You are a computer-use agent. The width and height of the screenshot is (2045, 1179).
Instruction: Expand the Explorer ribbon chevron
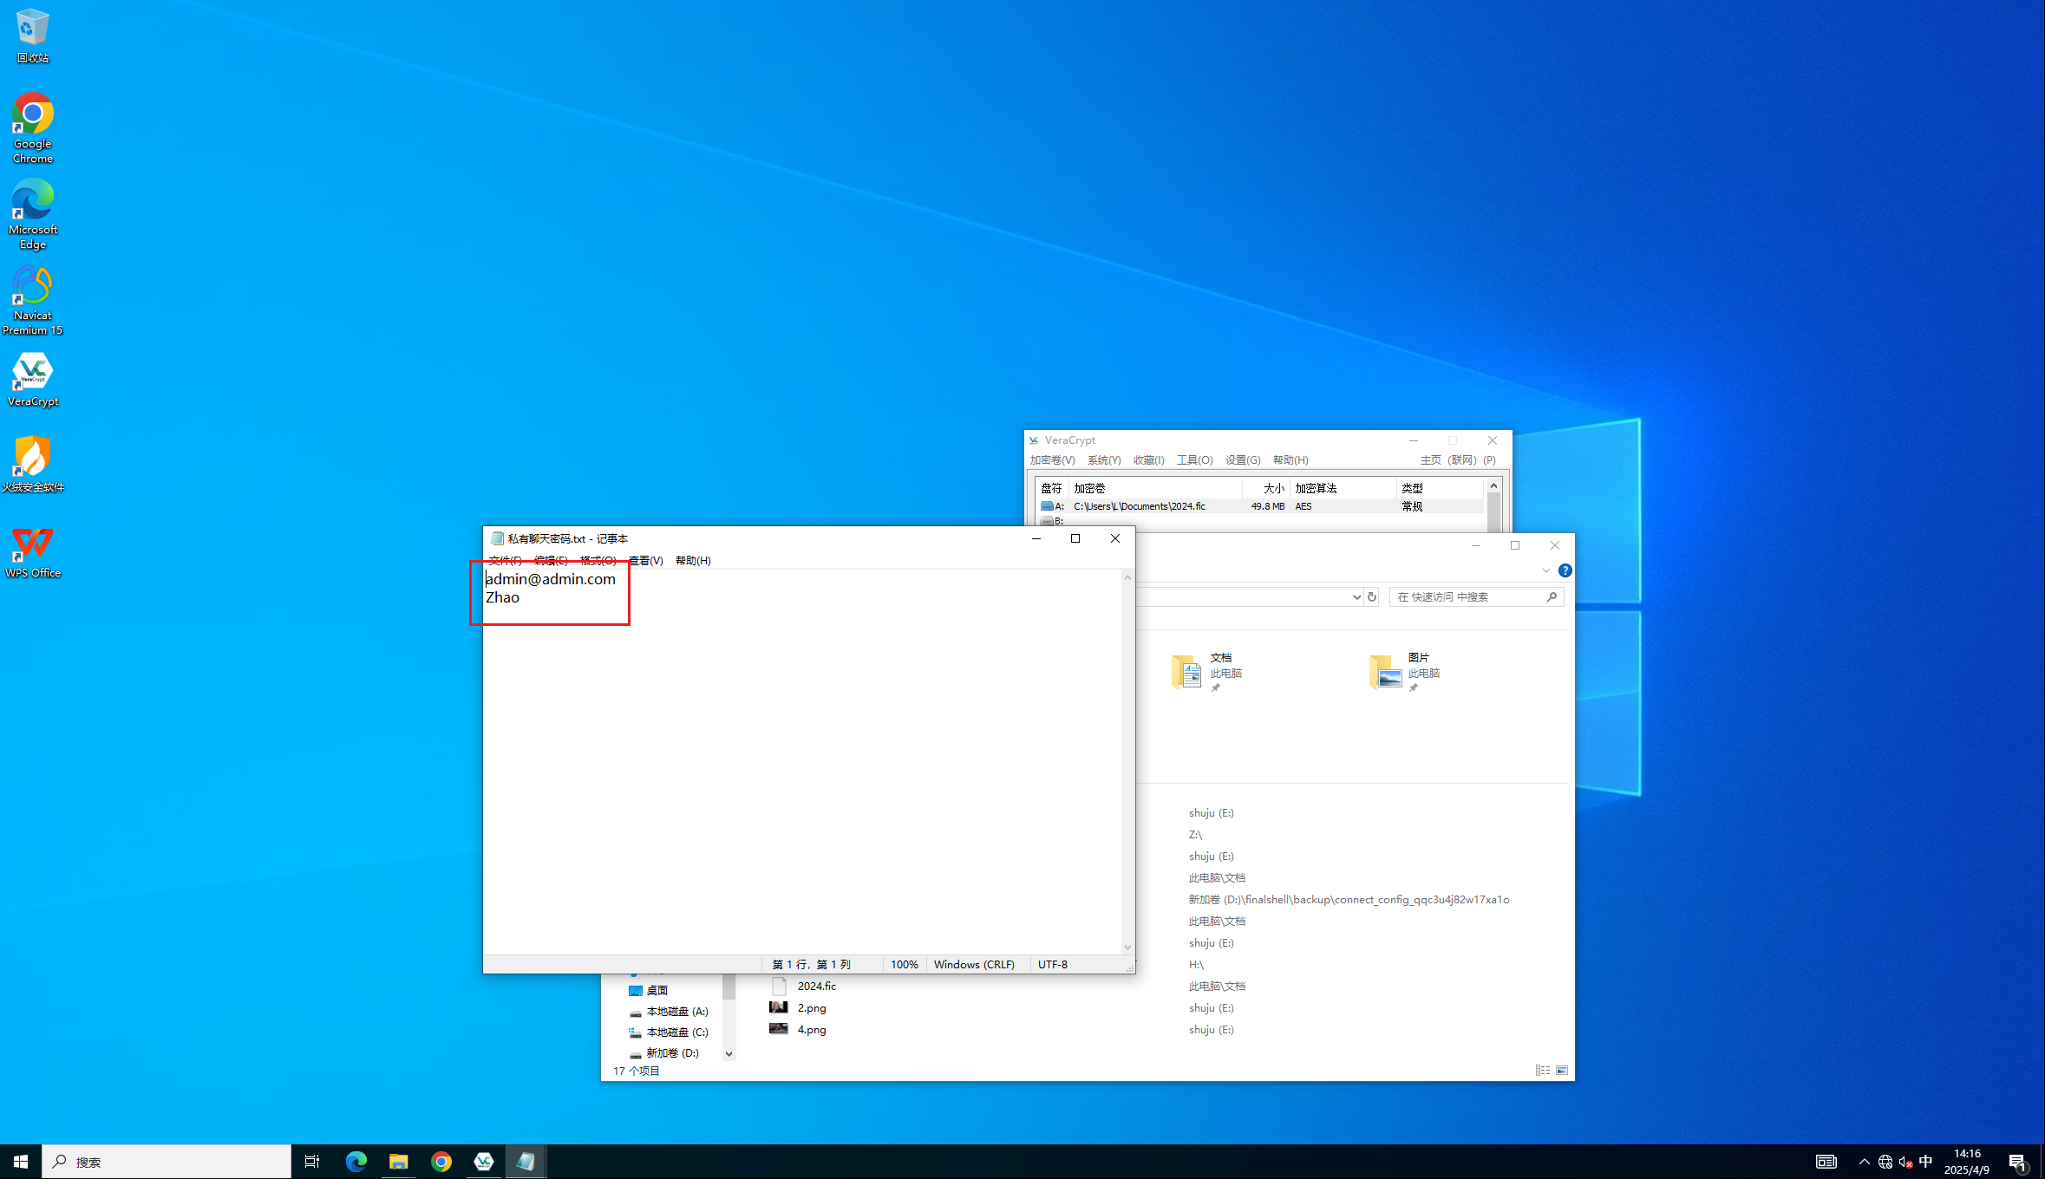[x=1545, y=570]
